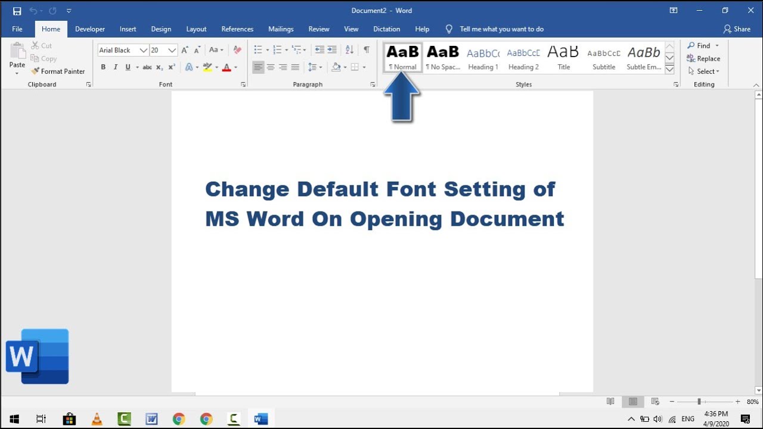Open the Paragraph dialog box launcher
Viewport: 763px width, 429px height.
[373, 85]
